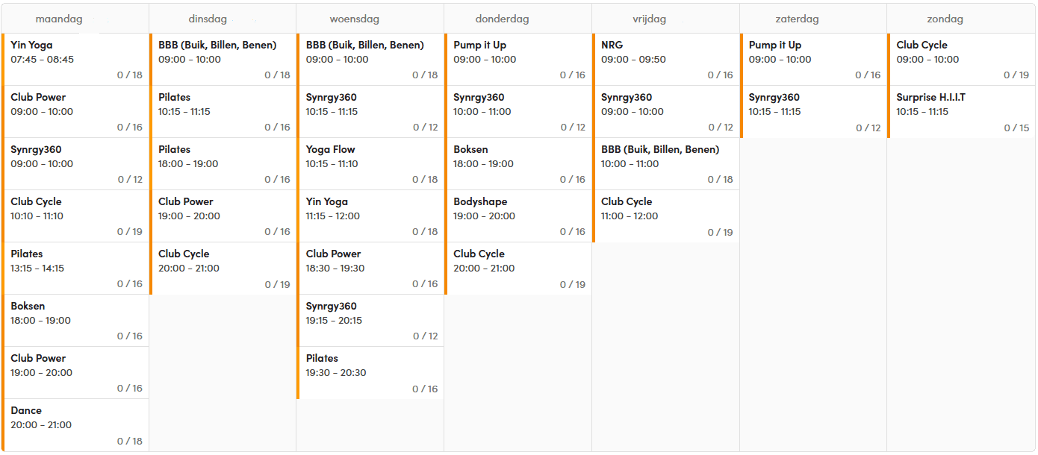Open the NRG class on vrijdag
This screenshot has width=1038, height=455.
pos(667,59)
